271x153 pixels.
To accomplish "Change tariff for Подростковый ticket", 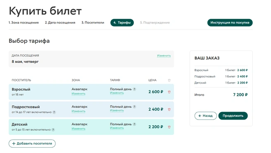I will coord(117,110).
